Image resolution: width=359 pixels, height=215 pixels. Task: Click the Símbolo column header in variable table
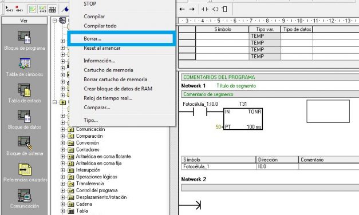[222, 29]
